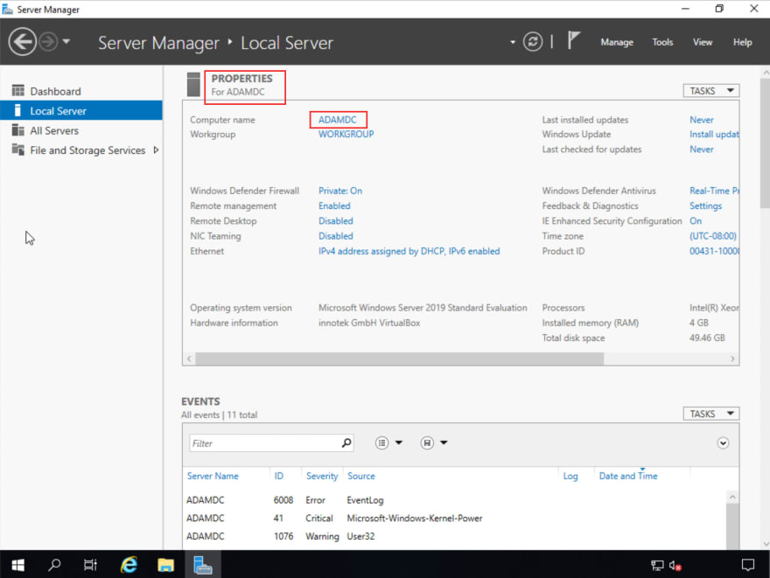The width and height of the screenshot is (770, 578).
Task: Open Events TASKS dropdown
Action: point(711,414)
